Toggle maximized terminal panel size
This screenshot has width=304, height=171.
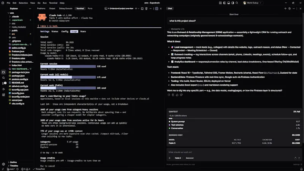coord(157,8)
